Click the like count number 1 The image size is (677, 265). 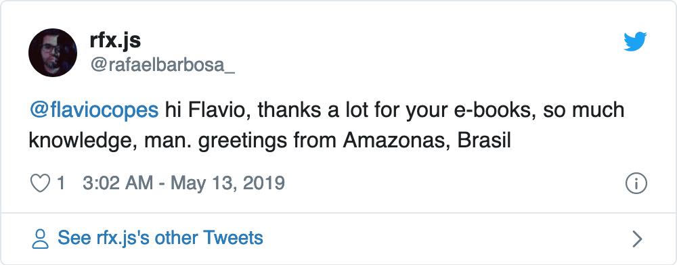[x=61, y=184]
